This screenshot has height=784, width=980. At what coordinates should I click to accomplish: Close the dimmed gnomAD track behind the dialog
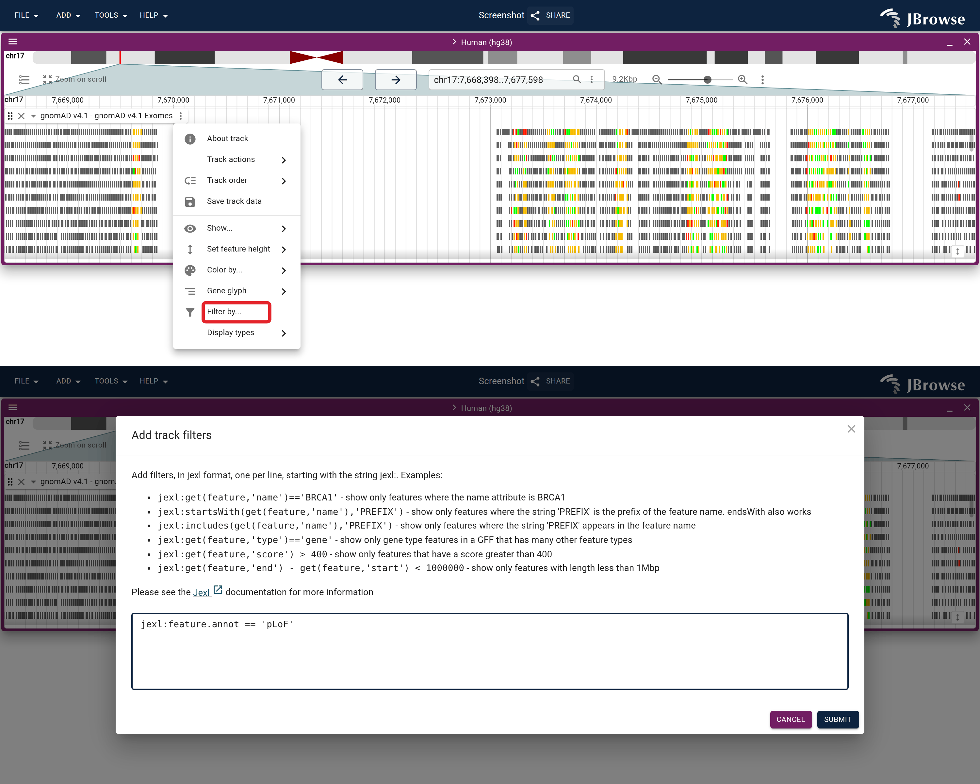(x=21, y=482)
